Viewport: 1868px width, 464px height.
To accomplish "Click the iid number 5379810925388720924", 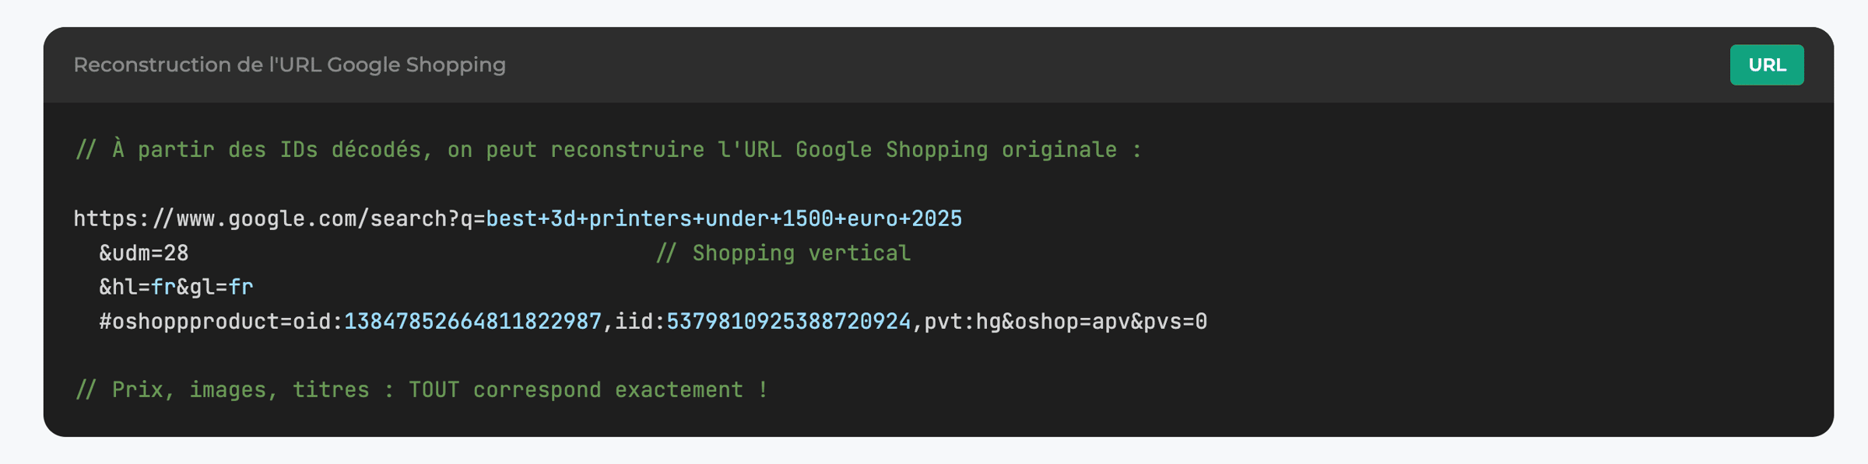I will 788,322.
